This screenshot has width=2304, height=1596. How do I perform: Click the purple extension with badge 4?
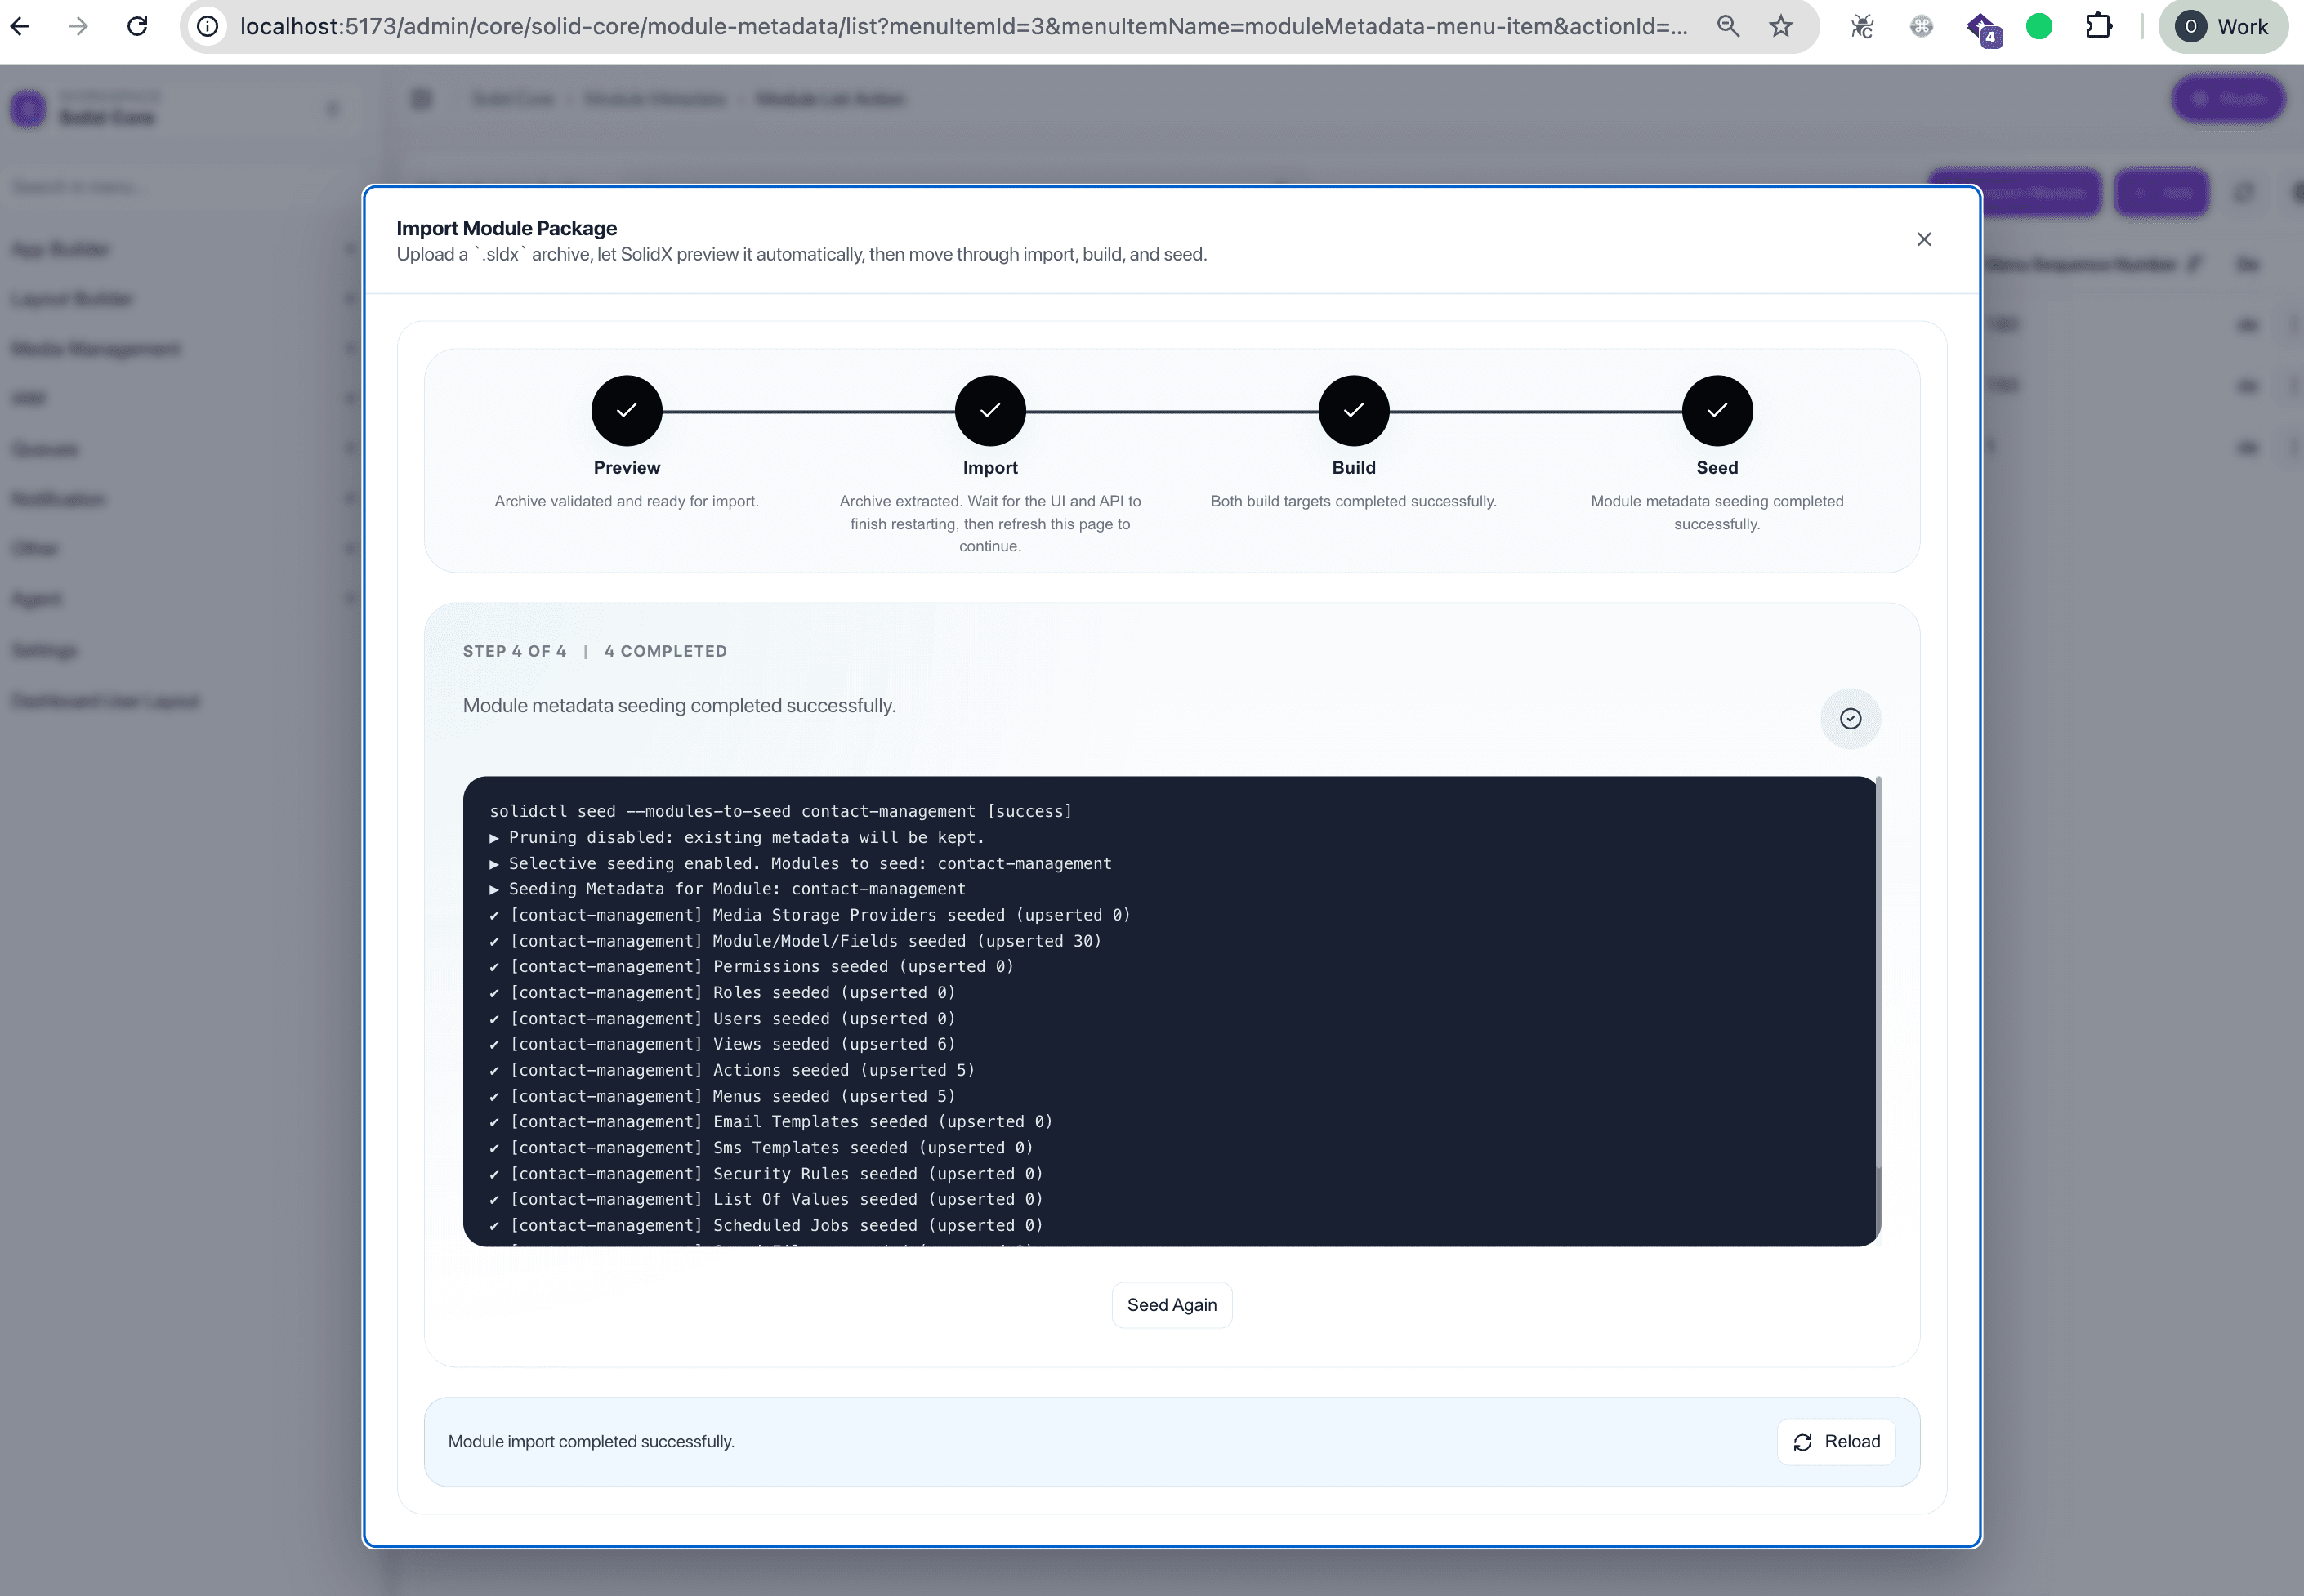pos(1982,28)
